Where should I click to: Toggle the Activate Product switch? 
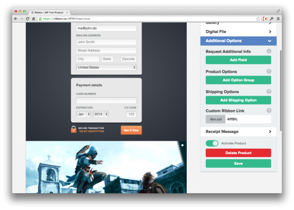tap(212, 143)
